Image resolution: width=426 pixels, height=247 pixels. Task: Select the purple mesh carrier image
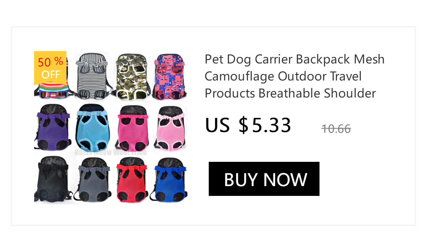53,127
